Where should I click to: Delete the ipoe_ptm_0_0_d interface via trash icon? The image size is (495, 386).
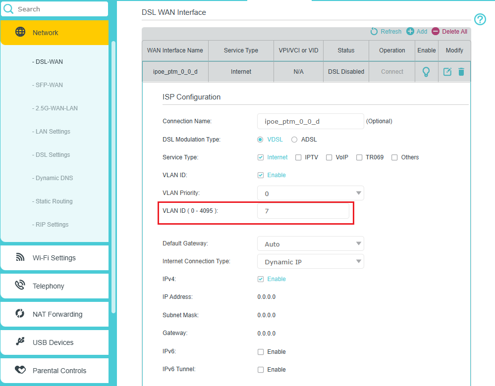coord(461,71)
